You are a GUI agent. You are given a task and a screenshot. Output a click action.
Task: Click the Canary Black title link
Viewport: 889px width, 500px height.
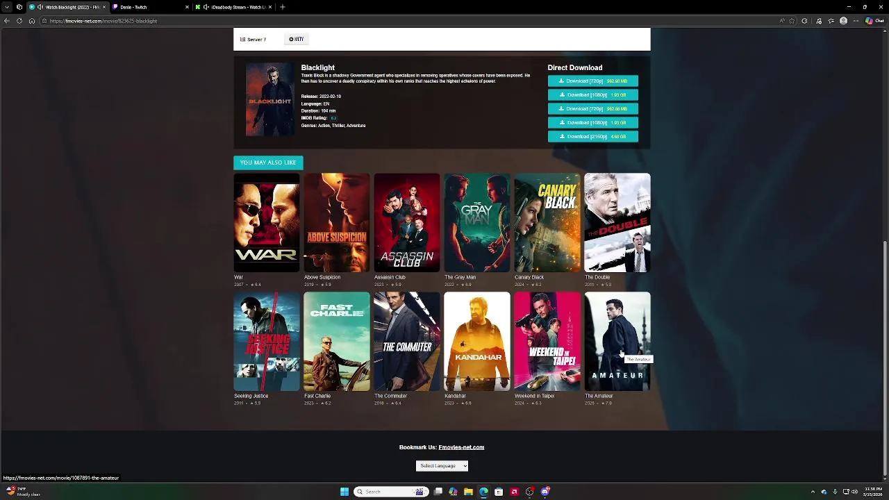coord(529,277)
